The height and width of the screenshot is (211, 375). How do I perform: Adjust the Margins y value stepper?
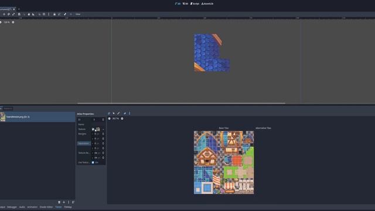tap(103, 139)
